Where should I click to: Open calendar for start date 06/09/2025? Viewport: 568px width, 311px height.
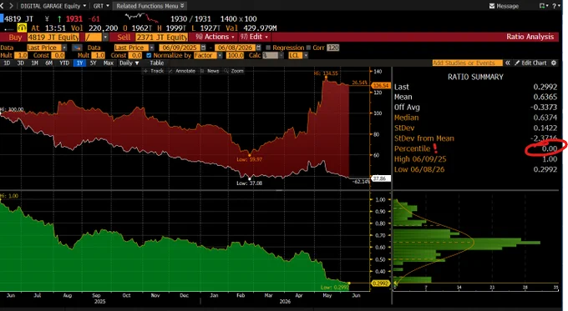(x=203, y=48)
